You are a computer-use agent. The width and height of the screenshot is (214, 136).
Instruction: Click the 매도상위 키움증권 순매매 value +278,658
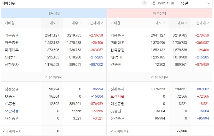coord(96,35)
